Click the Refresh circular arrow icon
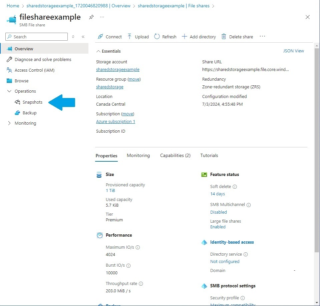This screenshot has width=320, height=306. click(x=157, y=36)
